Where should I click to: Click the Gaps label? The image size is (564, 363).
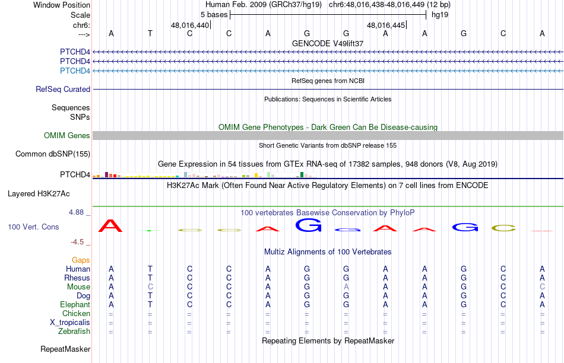pos(81,260)
